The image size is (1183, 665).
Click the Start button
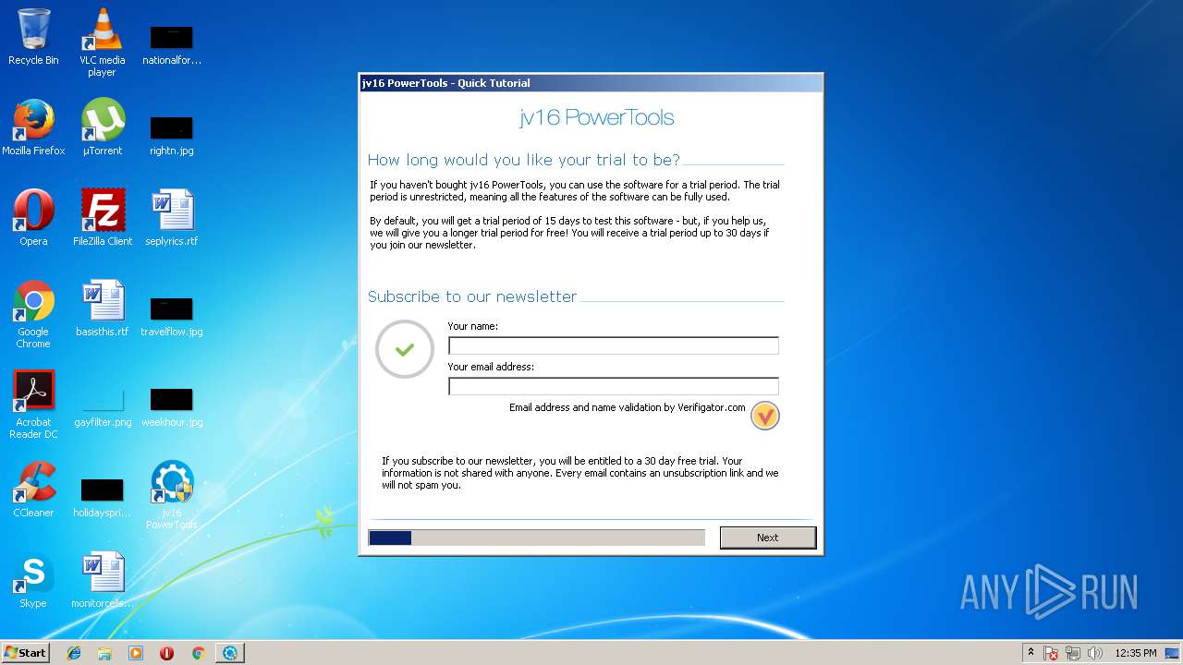pyautogui.click(x=25, y=653)
